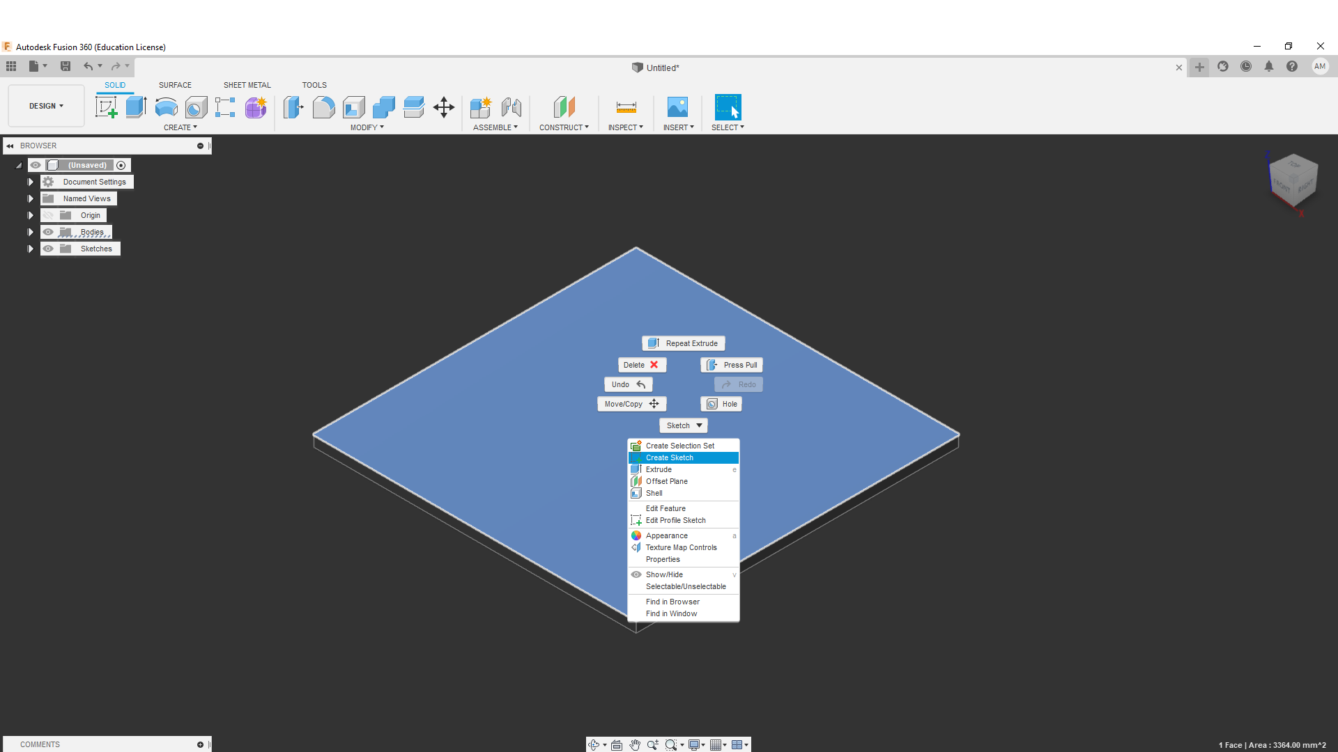
Task: Click the Undo button in context menu
Action: [626, 384]
